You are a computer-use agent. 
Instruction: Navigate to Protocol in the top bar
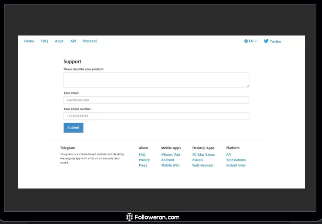(x=89, y=41)
